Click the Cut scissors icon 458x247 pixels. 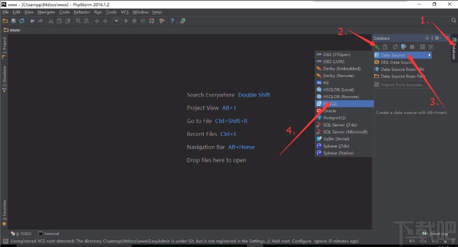coord(52,21)
